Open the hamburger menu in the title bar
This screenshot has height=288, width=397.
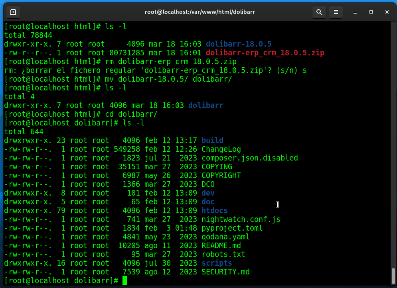pyautogui.click(x=336, y=12)
